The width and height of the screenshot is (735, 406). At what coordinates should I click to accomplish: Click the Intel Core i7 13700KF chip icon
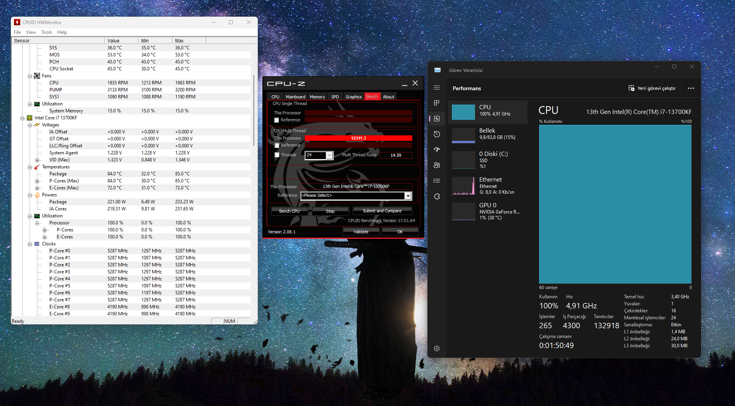click(x=30, y=118)
